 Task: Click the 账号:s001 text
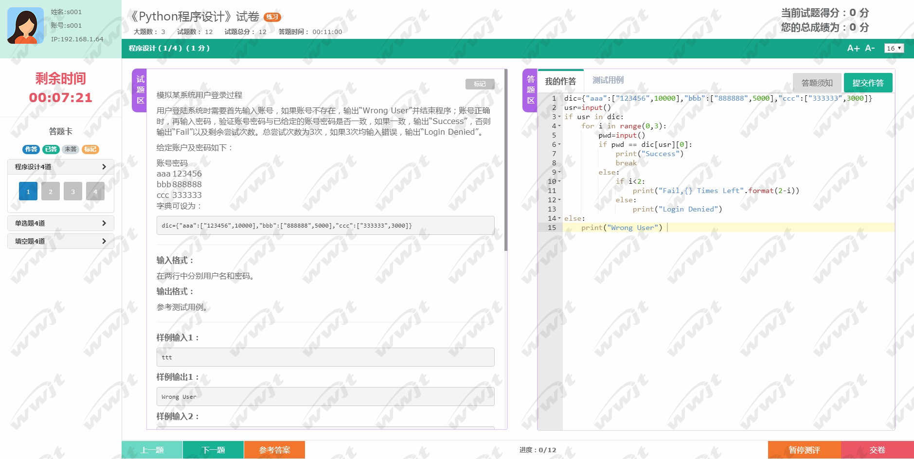66,25
